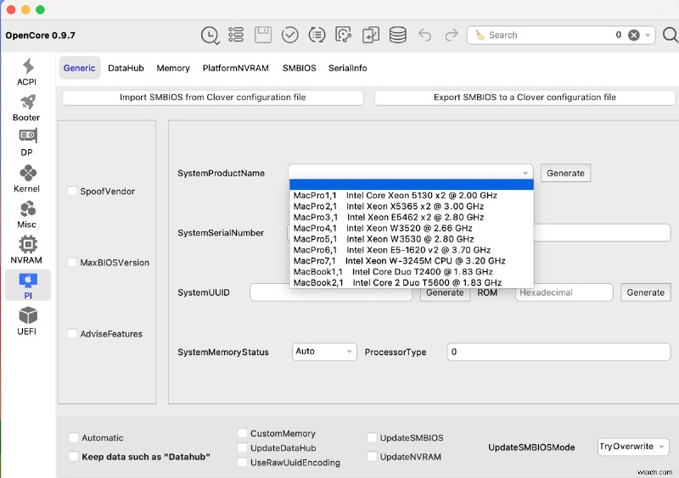Click Generate next to SystemProductName
This screenshot has height=478, width=679.
tap(565, 173)
